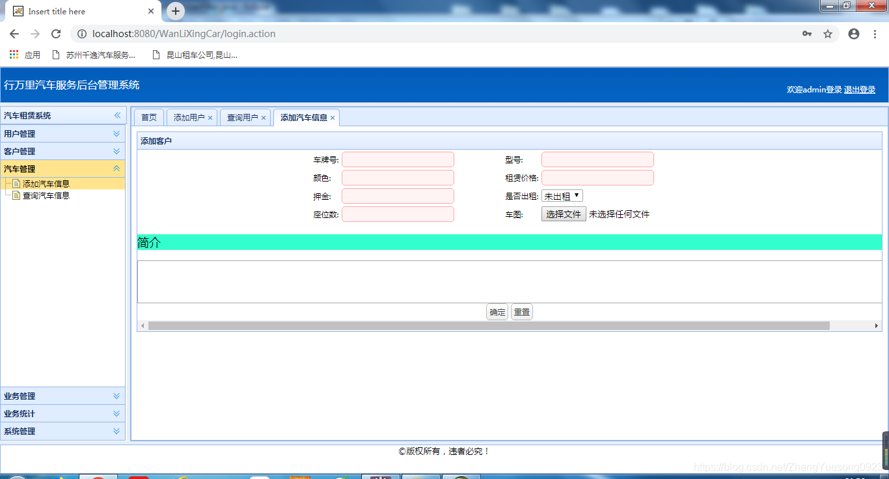
Task: Expand the 用户管理 accordion section
Action: tap(63, 133)
